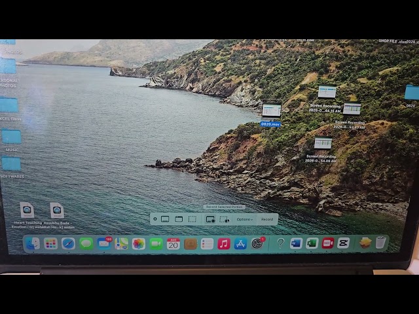This screenshot has height=314, width=419.
Task: Open the Options dropdown in the screenshot toolbar
Action: coord(244,219)
